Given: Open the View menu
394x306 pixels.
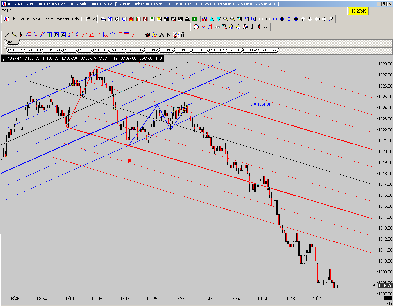Looking at the screenshot, I should 36,19.
